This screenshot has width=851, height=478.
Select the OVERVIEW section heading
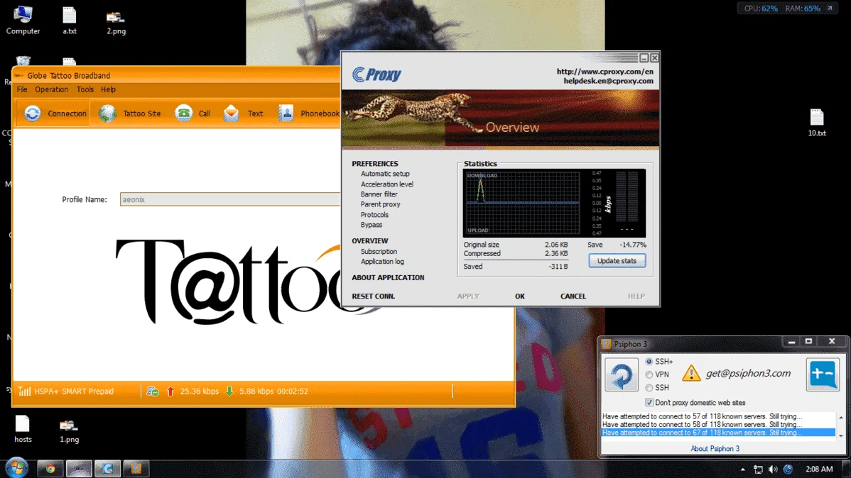369,240
